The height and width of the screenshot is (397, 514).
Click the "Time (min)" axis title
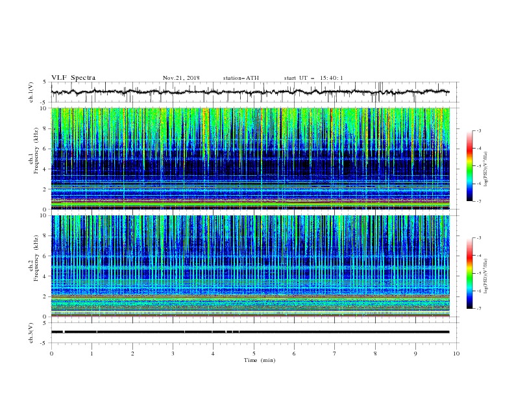260,360
